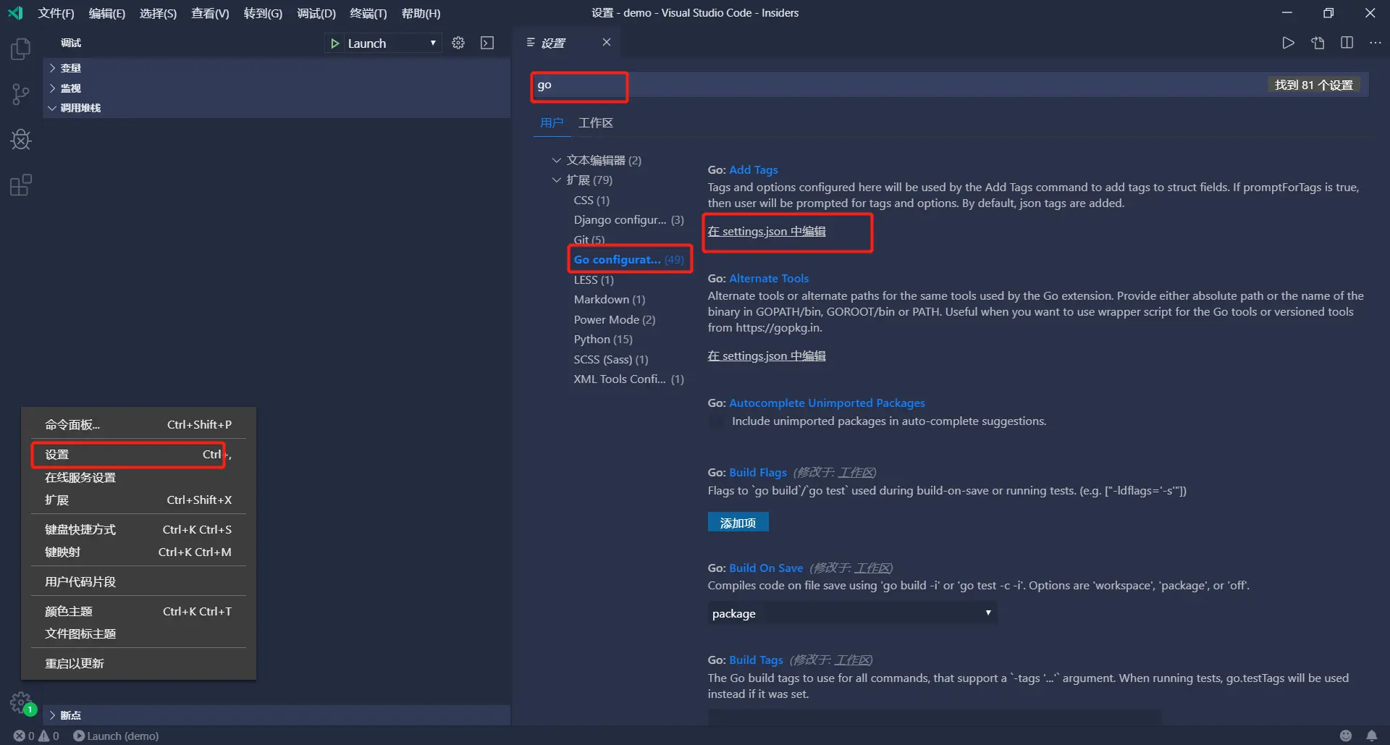Click the run icon in editor title bar
The width and height of the screenshot is (1390, 745).
click(1288, 43)
